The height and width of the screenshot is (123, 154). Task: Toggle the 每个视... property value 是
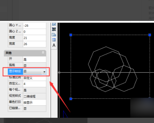(34, 90)
